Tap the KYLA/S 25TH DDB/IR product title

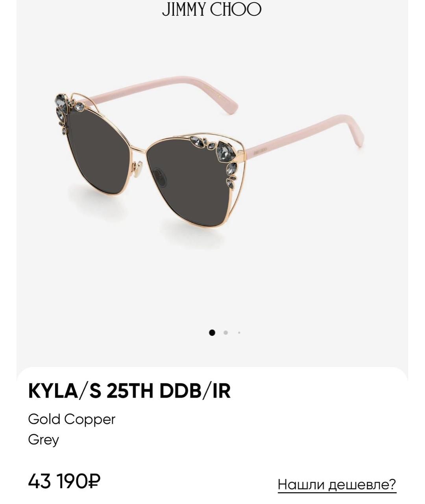tap(129, 391)
